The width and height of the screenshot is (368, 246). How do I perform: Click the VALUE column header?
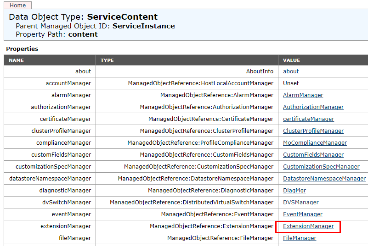point(291,60)
